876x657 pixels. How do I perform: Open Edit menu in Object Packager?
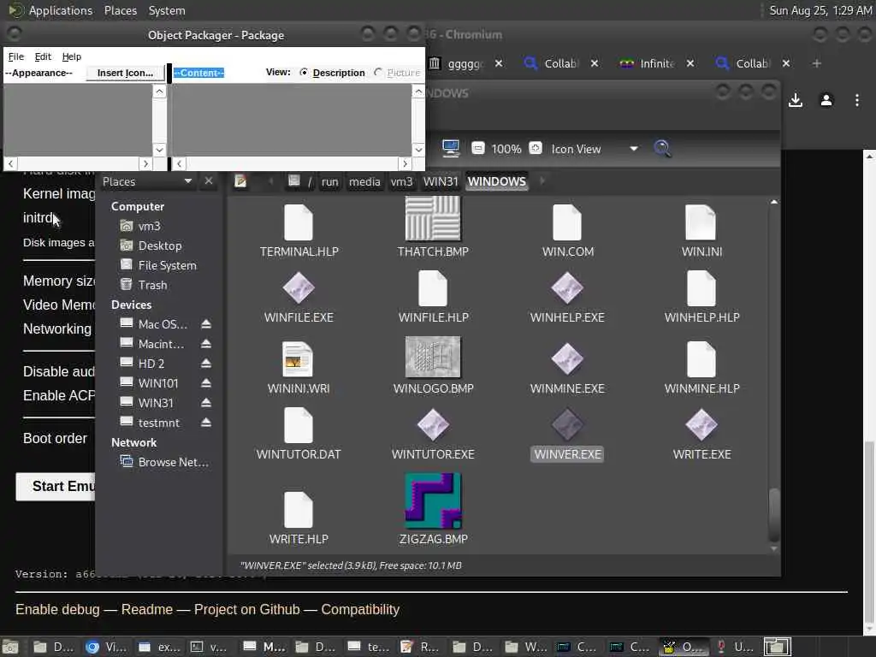point(43,56)
